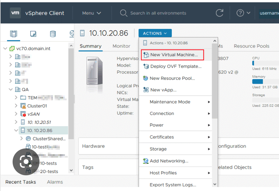Click the refresh icon in header
The width and height of the screenshot is (279, 191).
(219, 13)
